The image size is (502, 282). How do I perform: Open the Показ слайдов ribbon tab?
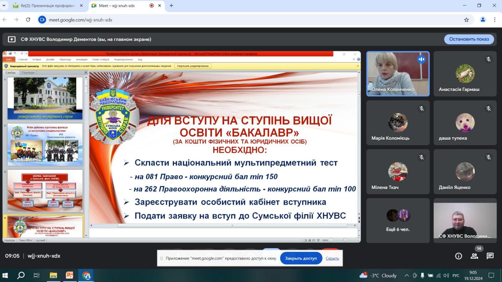[x=100, y=59]
